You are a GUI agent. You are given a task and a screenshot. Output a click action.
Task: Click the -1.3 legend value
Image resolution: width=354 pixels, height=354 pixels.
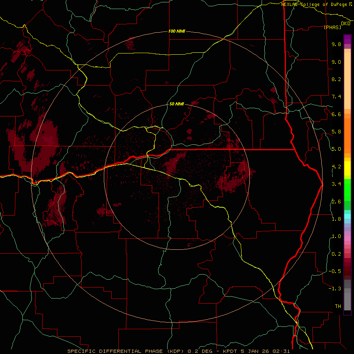(x=335, y=289)
